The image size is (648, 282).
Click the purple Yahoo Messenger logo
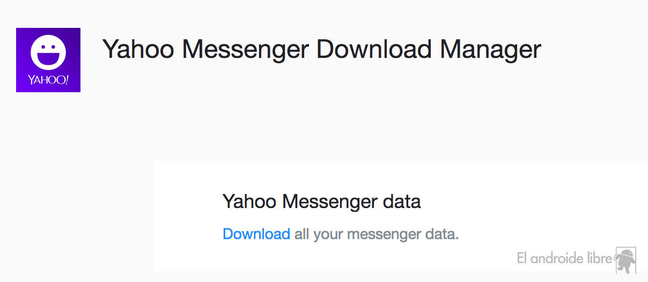48,60
